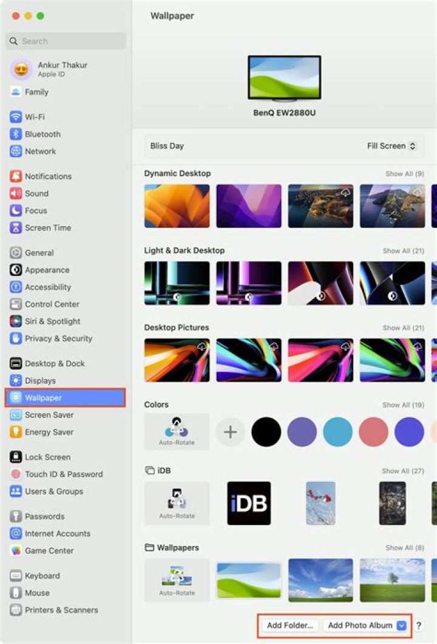The height and width of the screenshot is (644, 437).
Task: Choose orange Ventura dynamic wallpaper
Action: click(x=177, y=206)
